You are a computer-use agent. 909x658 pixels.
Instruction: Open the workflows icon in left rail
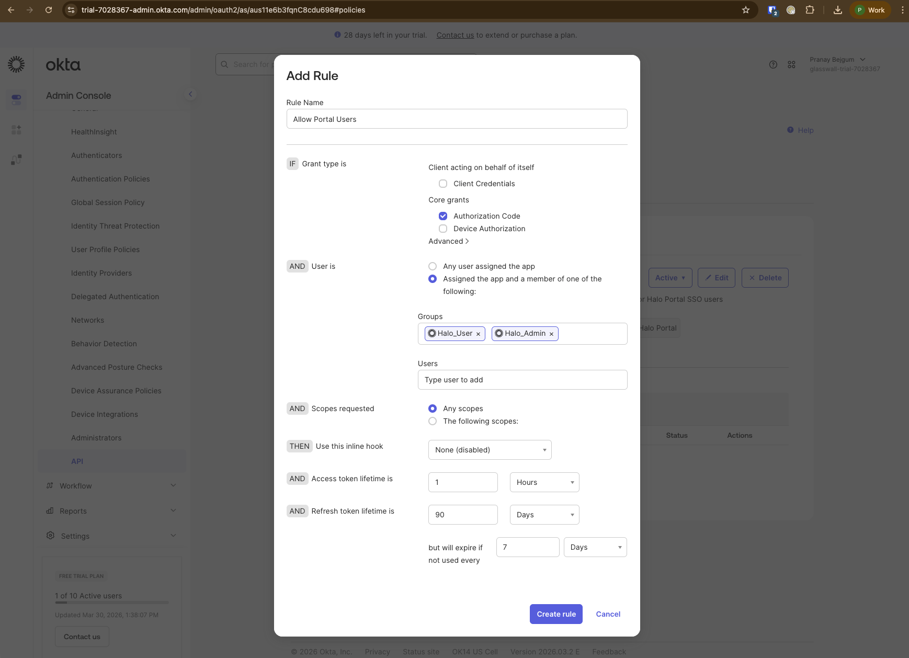click(16, 160)
